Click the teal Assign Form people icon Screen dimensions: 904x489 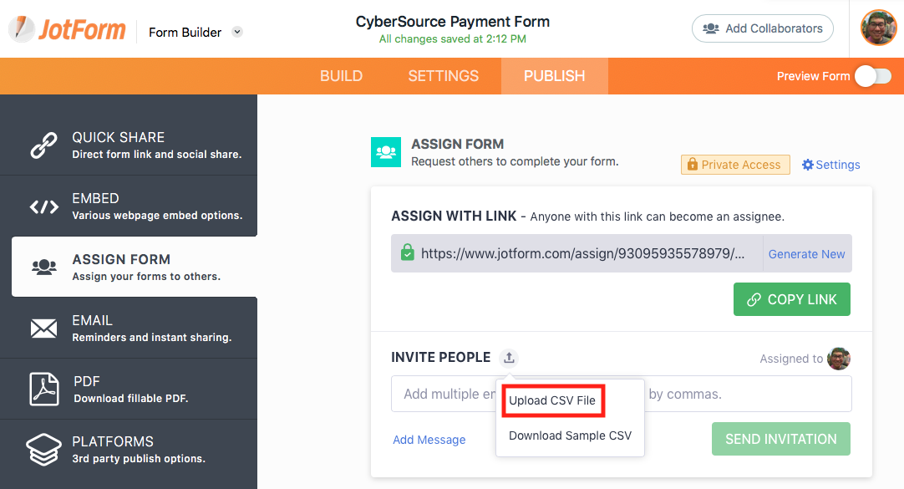[386, 152]
